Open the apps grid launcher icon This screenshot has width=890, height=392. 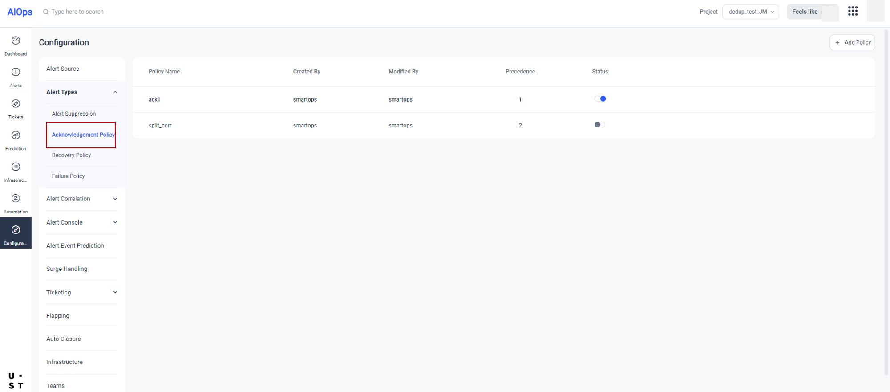pyautogui.click(x=853, y=12)
